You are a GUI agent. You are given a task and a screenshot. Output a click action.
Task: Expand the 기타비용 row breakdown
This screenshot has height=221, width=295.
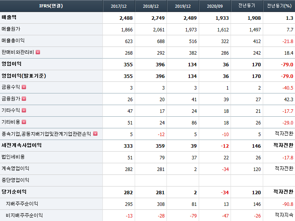[24, 122]
